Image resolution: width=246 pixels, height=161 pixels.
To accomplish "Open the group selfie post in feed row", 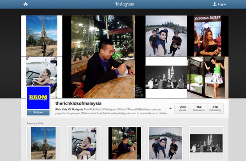I will 166,143.
